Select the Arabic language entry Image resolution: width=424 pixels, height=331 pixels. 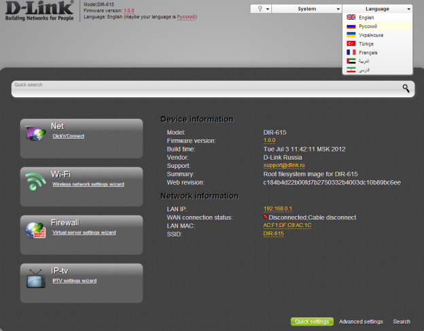(377, 61)
